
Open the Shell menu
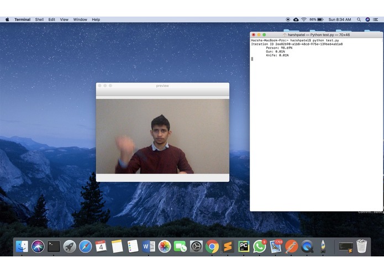coord(39,19)
